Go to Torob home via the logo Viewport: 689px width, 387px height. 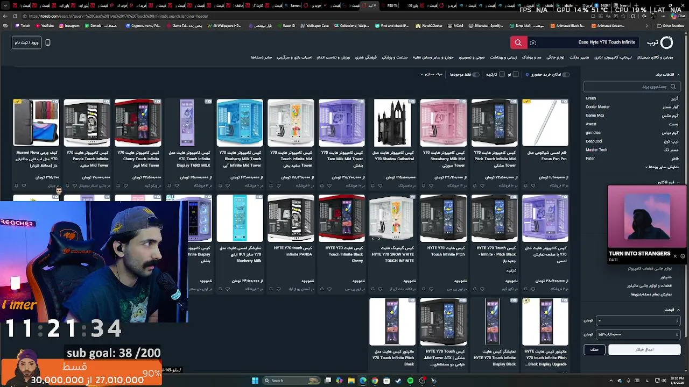click(660, 42)
